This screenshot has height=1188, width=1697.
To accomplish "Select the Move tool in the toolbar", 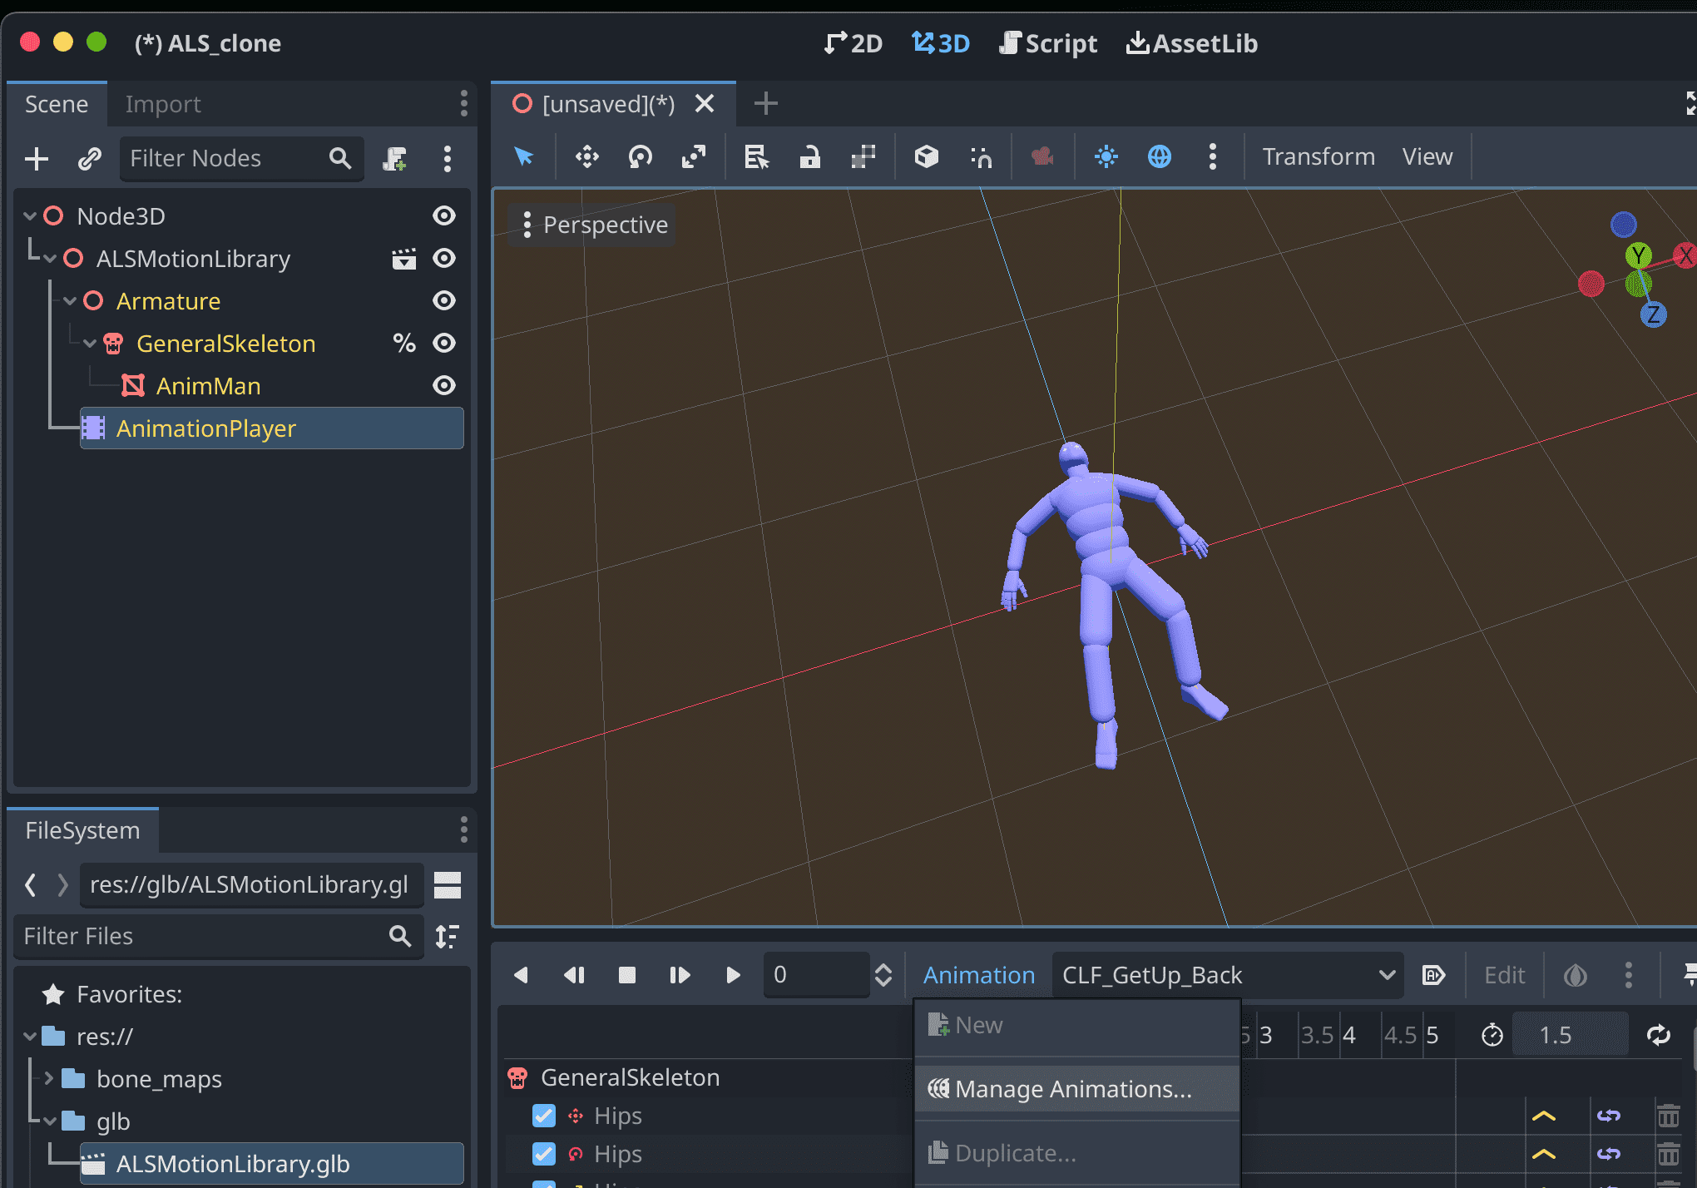I will [586, 156].
